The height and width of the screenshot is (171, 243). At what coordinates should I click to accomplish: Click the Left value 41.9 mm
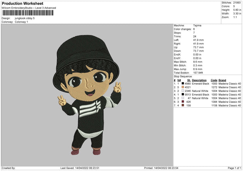(x=198, y=40)
